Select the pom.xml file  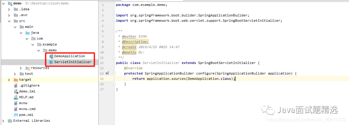pyautogui.click(x=26, y=115)
